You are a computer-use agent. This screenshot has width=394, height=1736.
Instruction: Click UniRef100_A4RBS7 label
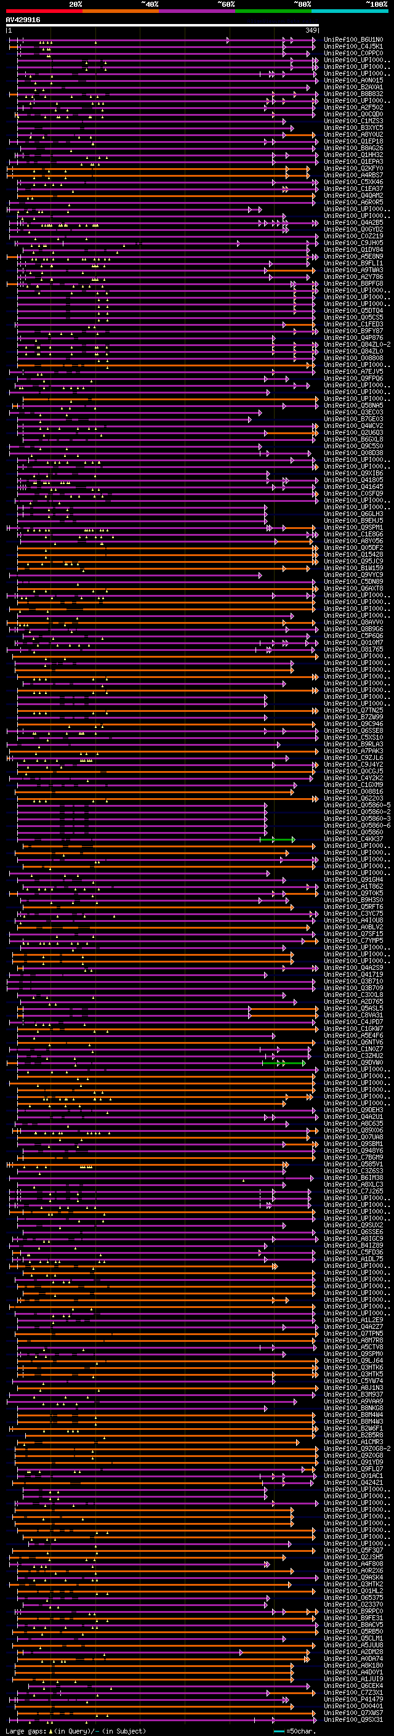(x=353, y=176)
